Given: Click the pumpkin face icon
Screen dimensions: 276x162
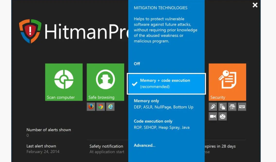Looking at the screenshot, I should [222, 116].
